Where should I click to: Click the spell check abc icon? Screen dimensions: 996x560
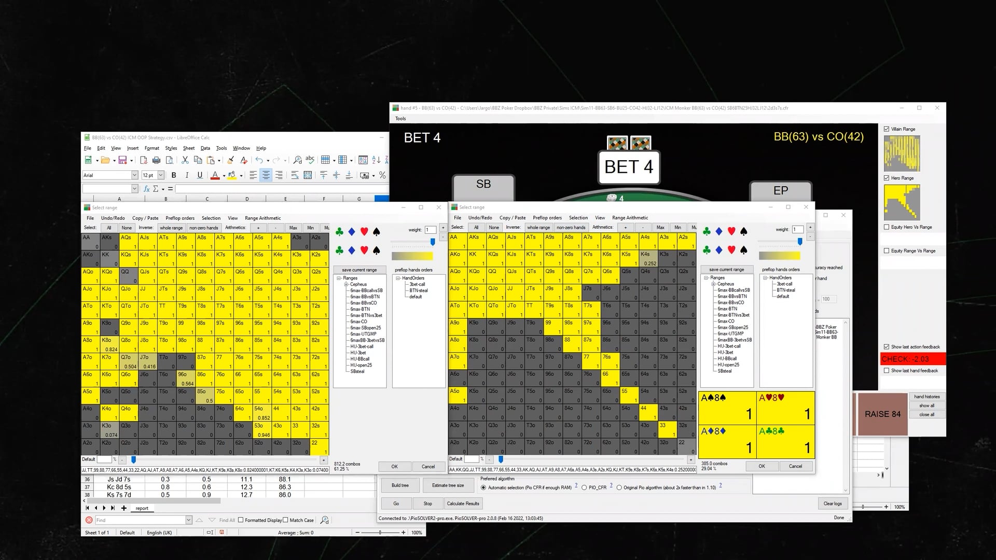[310, 160]
